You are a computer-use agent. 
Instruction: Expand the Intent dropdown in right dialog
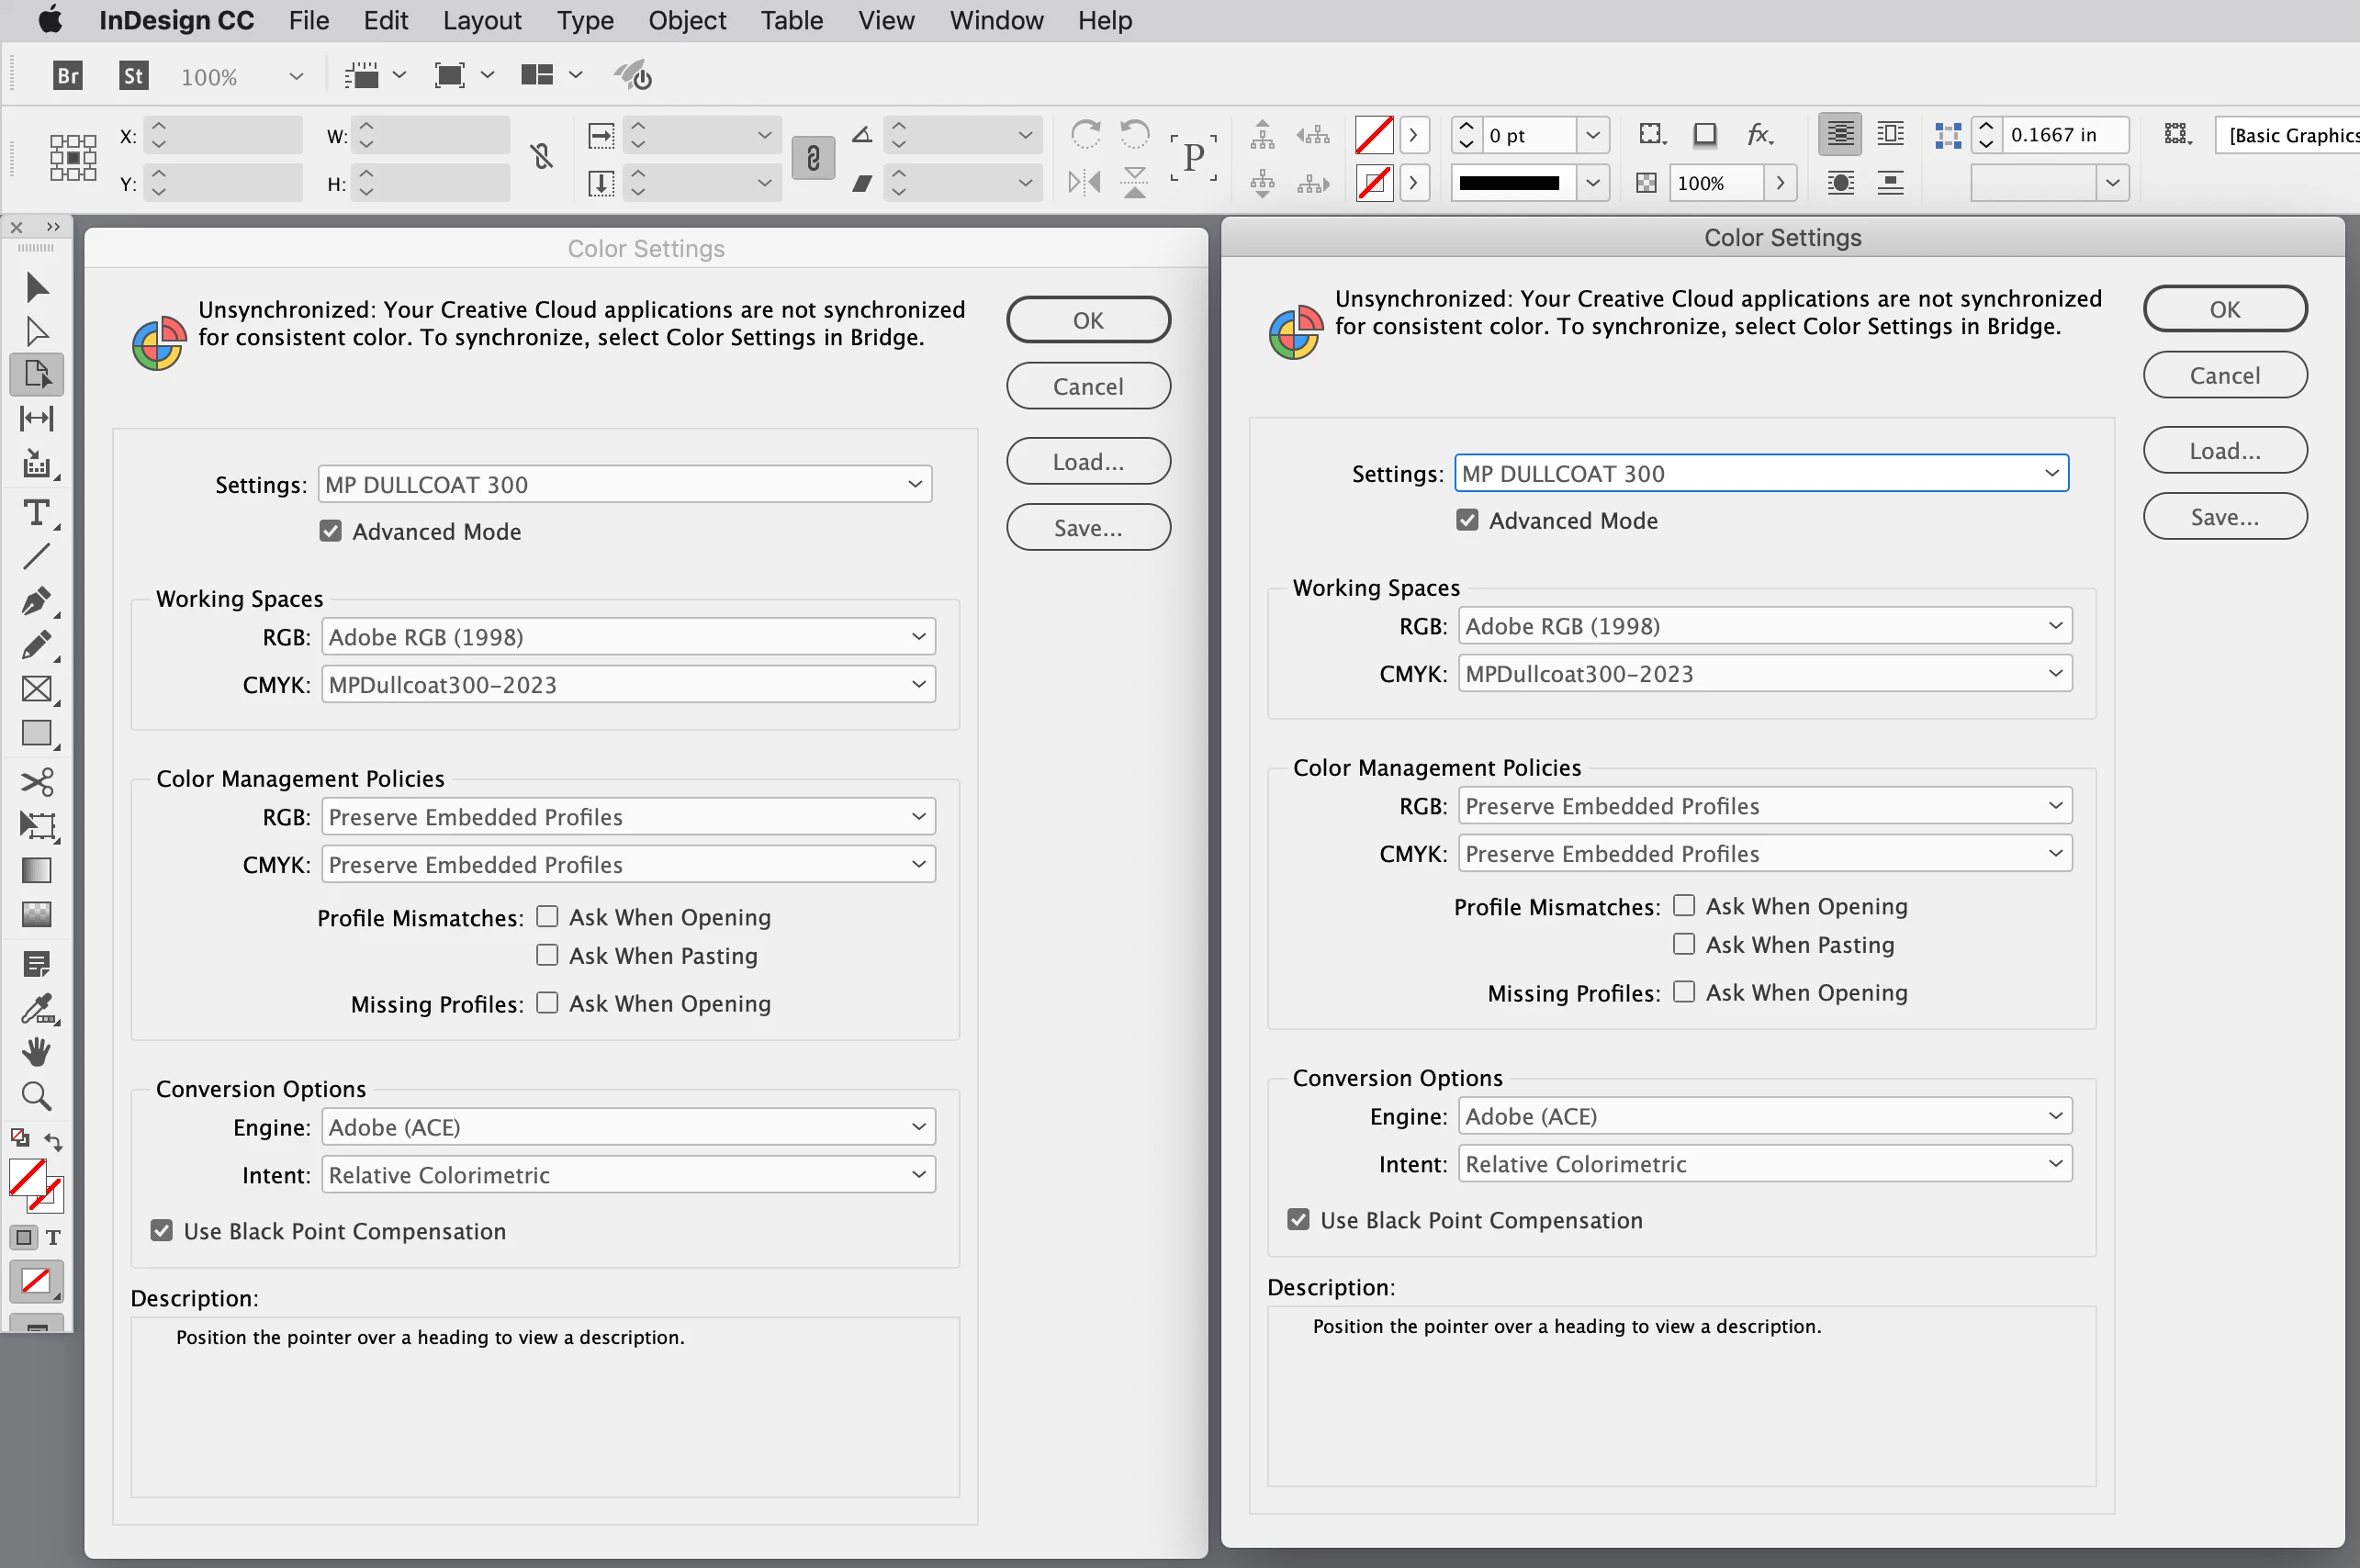[1764, 1164]
